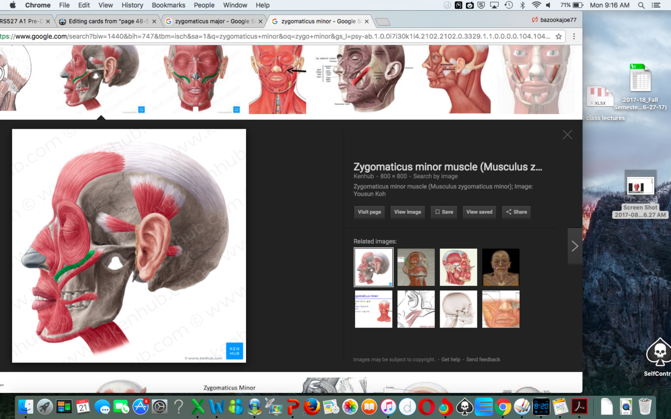Open Adobe Acrobat from the Dock

coord(579,406)
